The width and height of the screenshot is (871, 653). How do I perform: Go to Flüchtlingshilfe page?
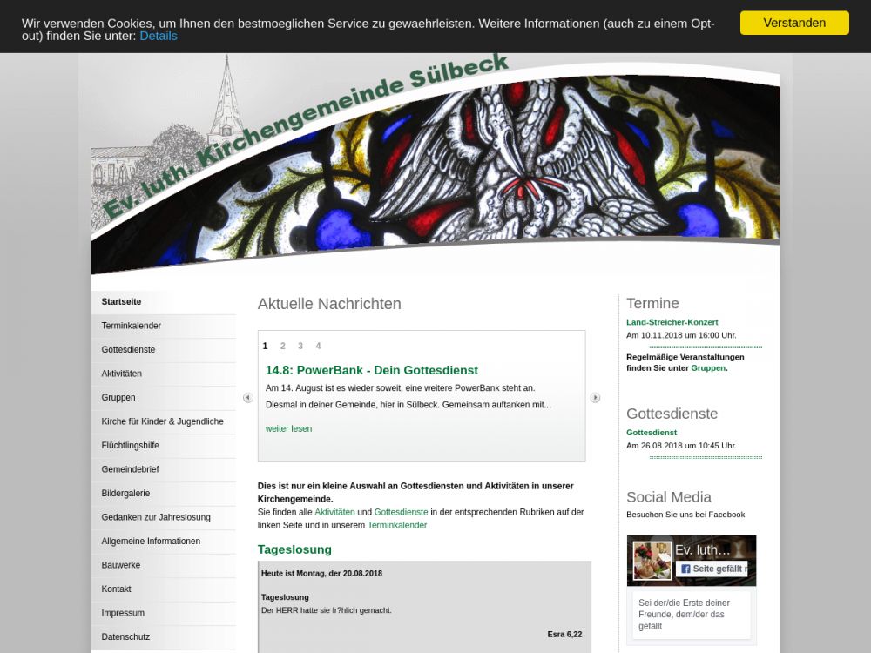point(130,445)
